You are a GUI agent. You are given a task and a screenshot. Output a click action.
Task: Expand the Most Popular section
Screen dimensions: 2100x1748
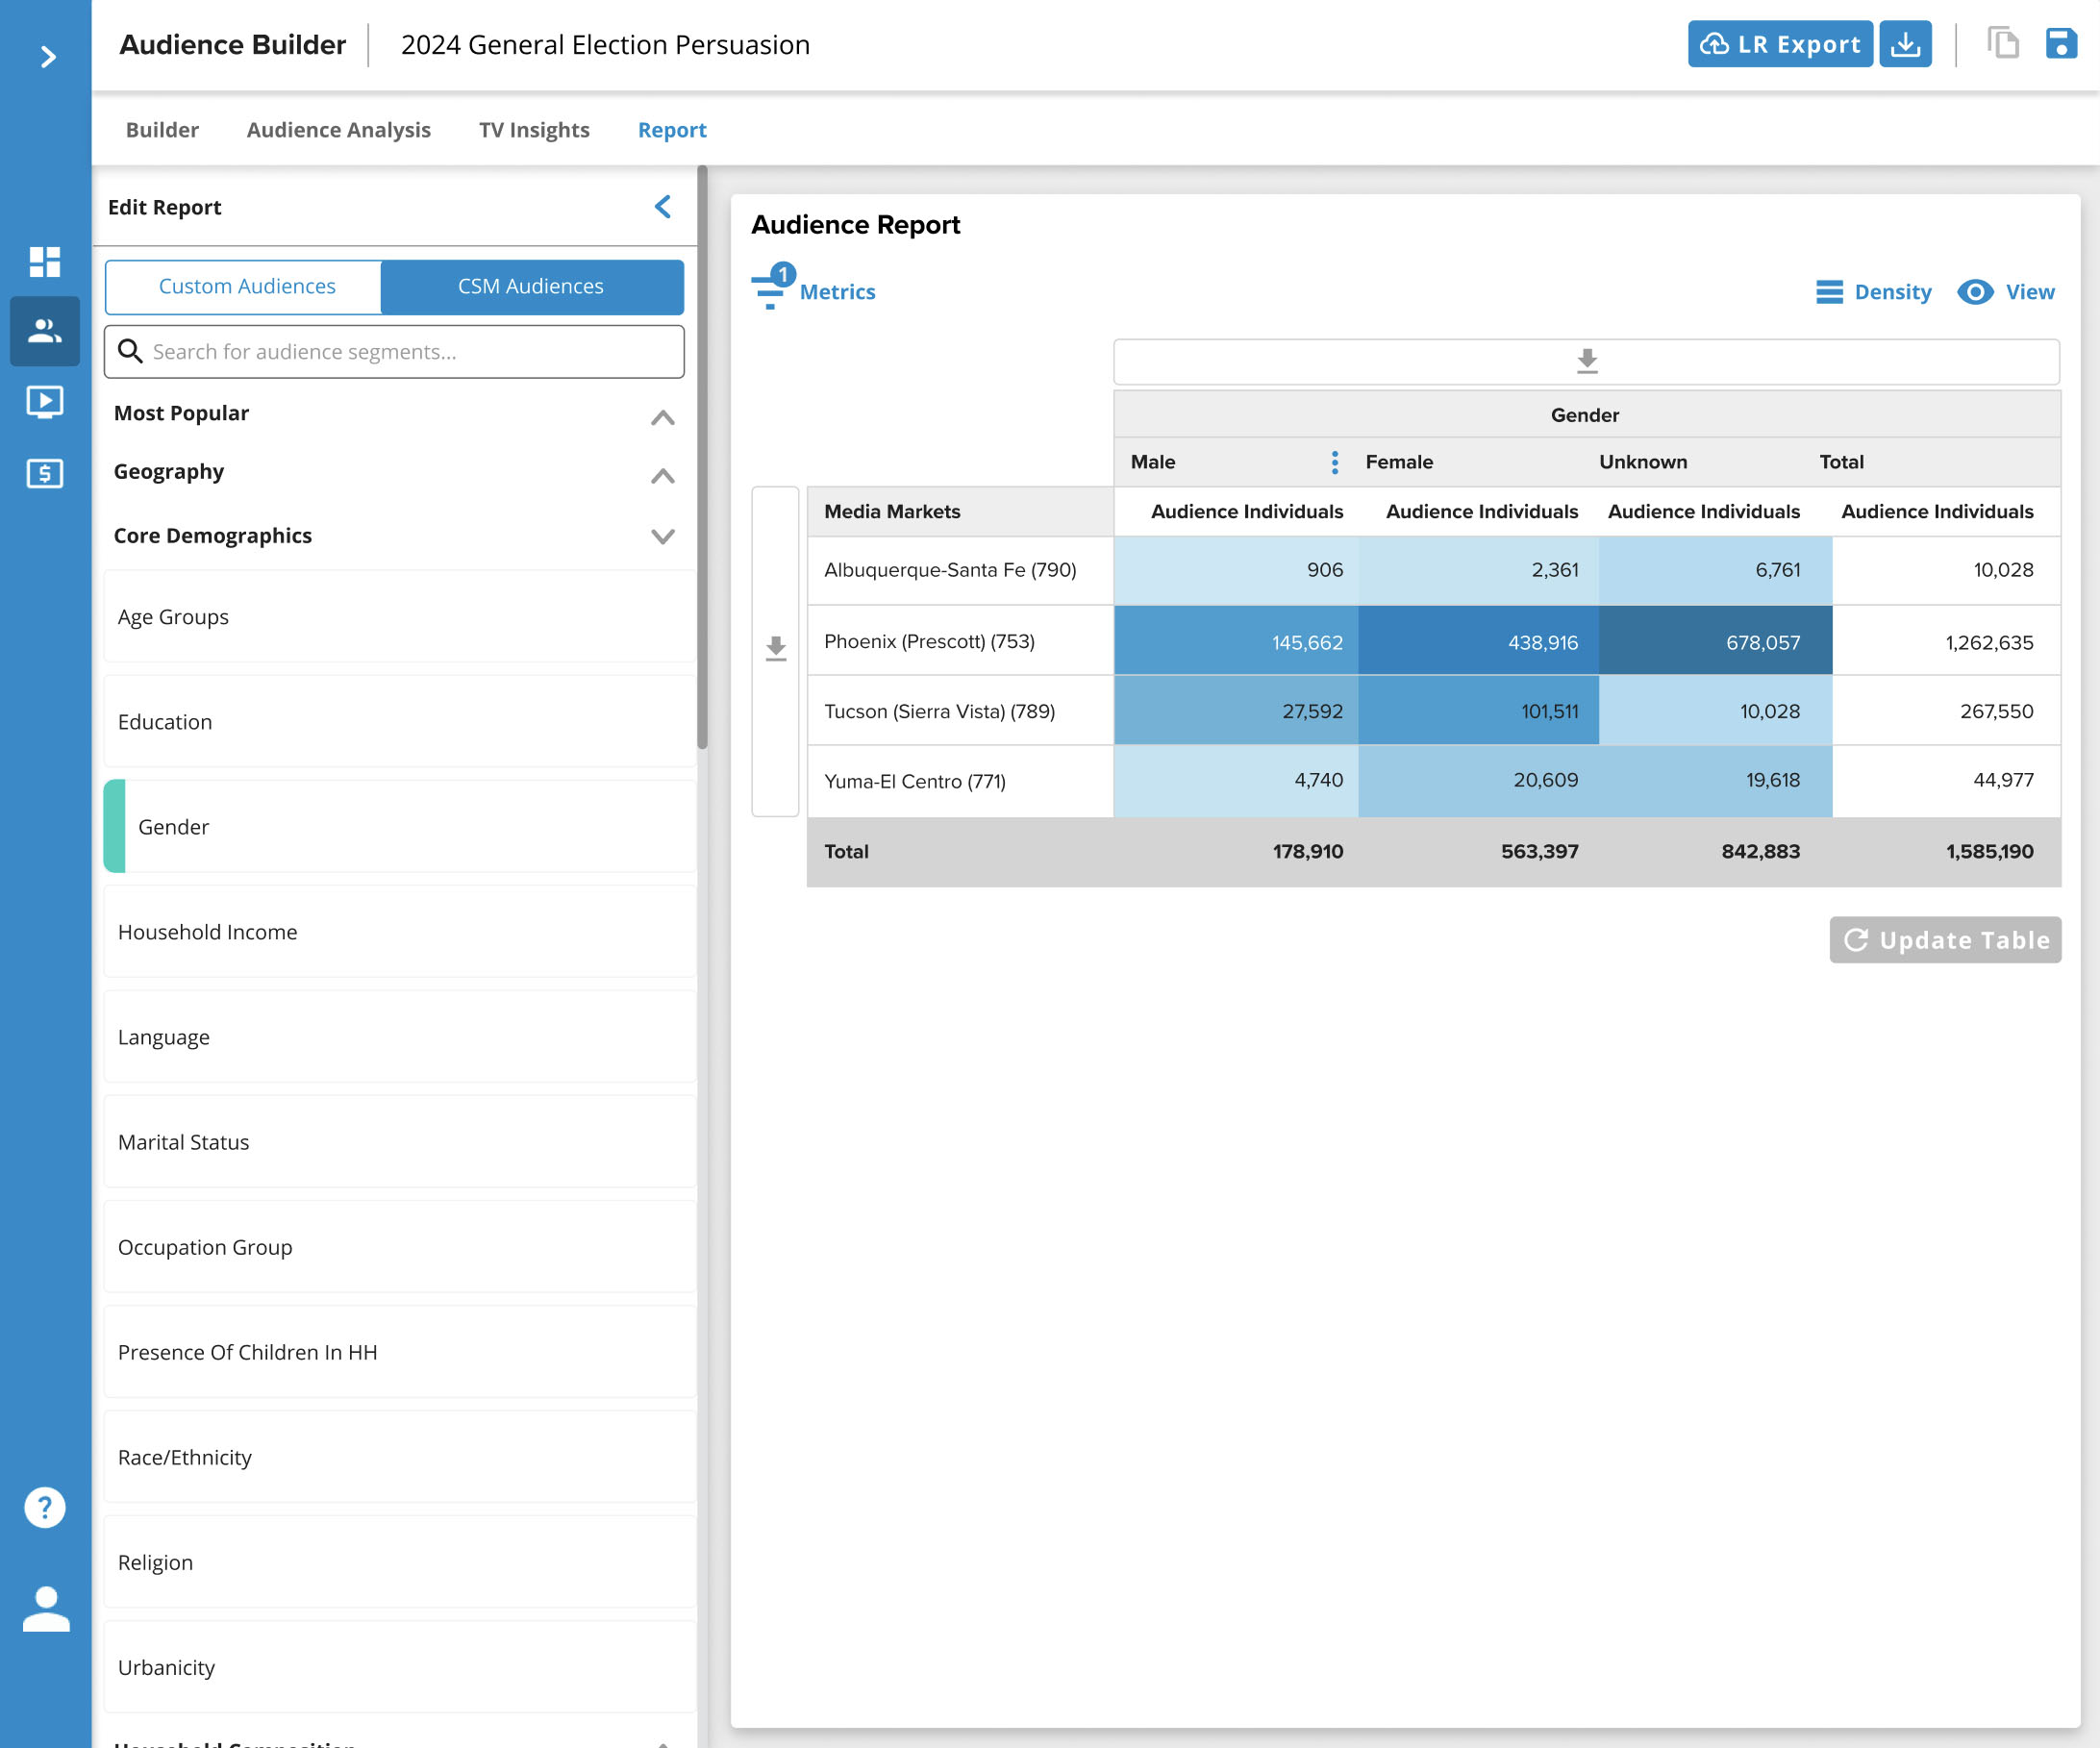point(662,416)
